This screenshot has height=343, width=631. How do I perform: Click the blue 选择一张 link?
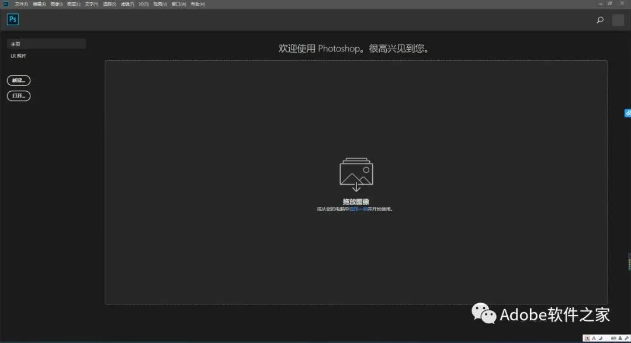pyautogui.click(x=358, y=209)
